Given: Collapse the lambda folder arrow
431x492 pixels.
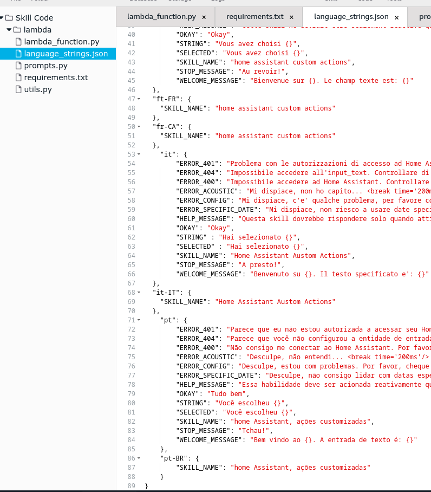Looking at the screenshot, I should click(9, 30).
